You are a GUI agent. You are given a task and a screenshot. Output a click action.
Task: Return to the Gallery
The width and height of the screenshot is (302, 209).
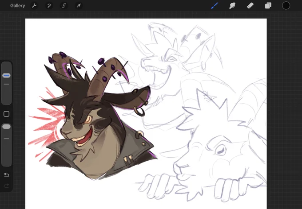pyautogui.click(x=17, y=6)
